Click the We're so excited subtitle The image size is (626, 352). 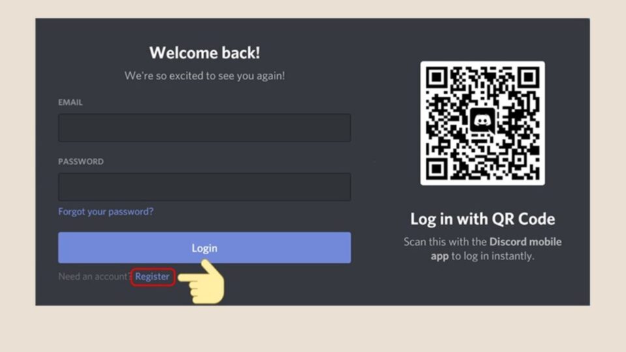(204, 76)
